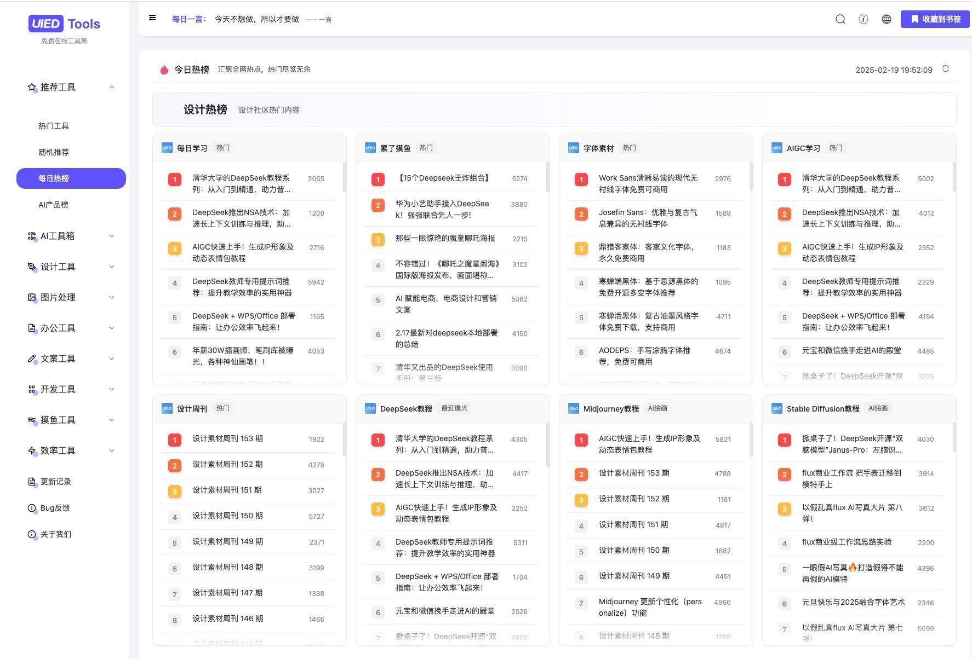Click the UIED icon on 字体素材 card

(x=574, y=148)
